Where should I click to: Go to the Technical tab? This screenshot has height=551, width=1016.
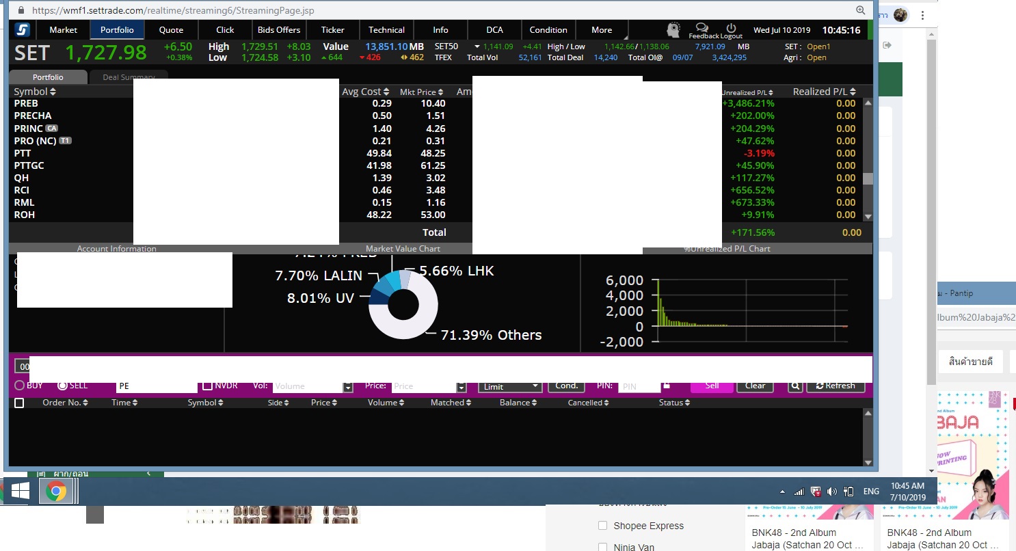[386, 30]
